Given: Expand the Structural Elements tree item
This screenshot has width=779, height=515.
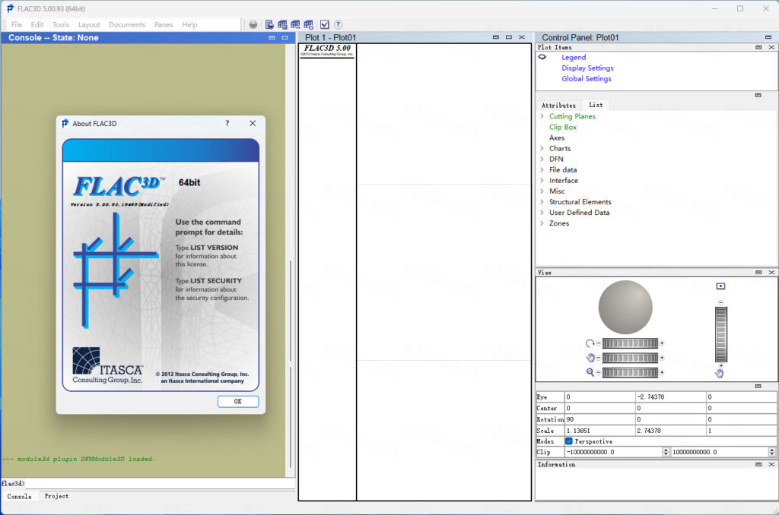Looking at the screenshot, I should (542, 202).
